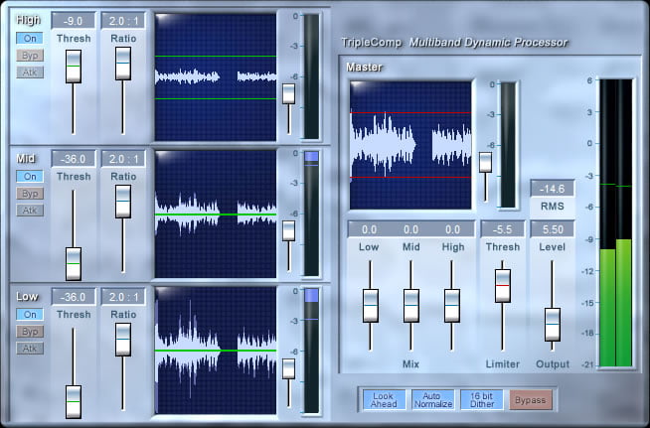The width and height of the screenshot is (650, 428).
Task: Click the Master waveform display
Action: tap(410, 145)
